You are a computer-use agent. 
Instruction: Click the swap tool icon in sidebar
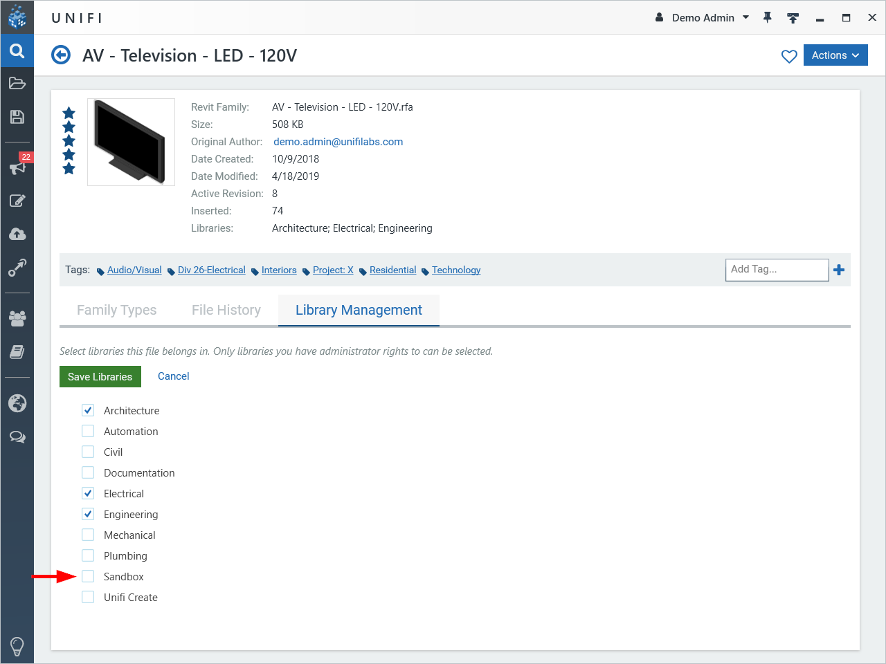tap(17, 267)
